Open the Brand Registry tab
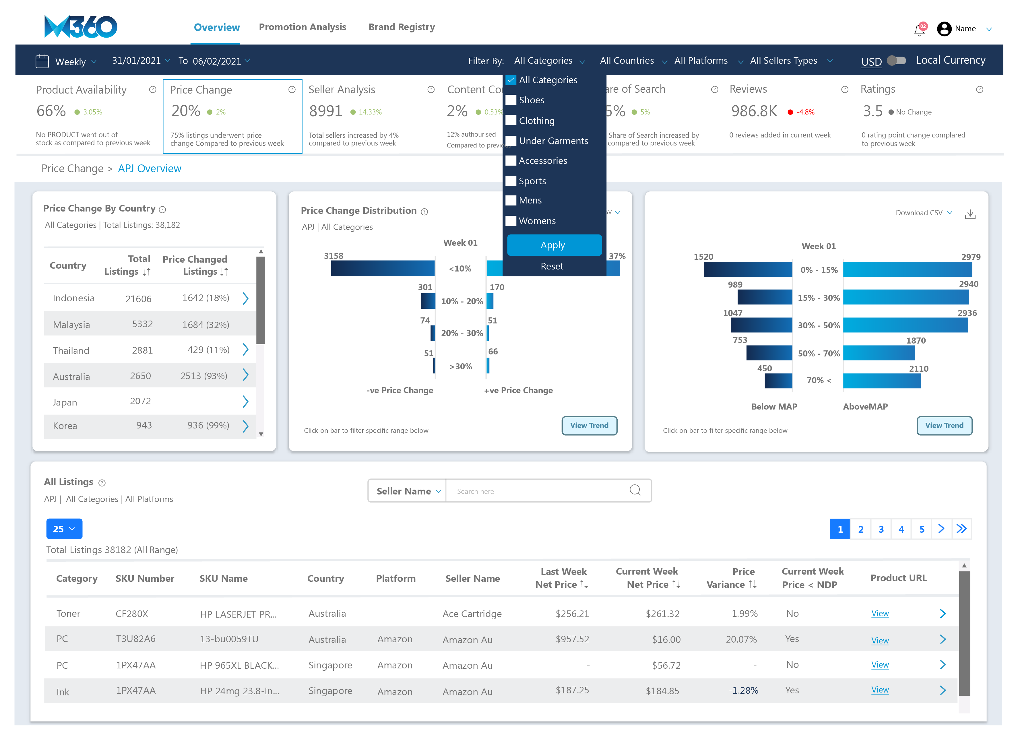This screenshot has height=739, width=1016. pos(402,27)
